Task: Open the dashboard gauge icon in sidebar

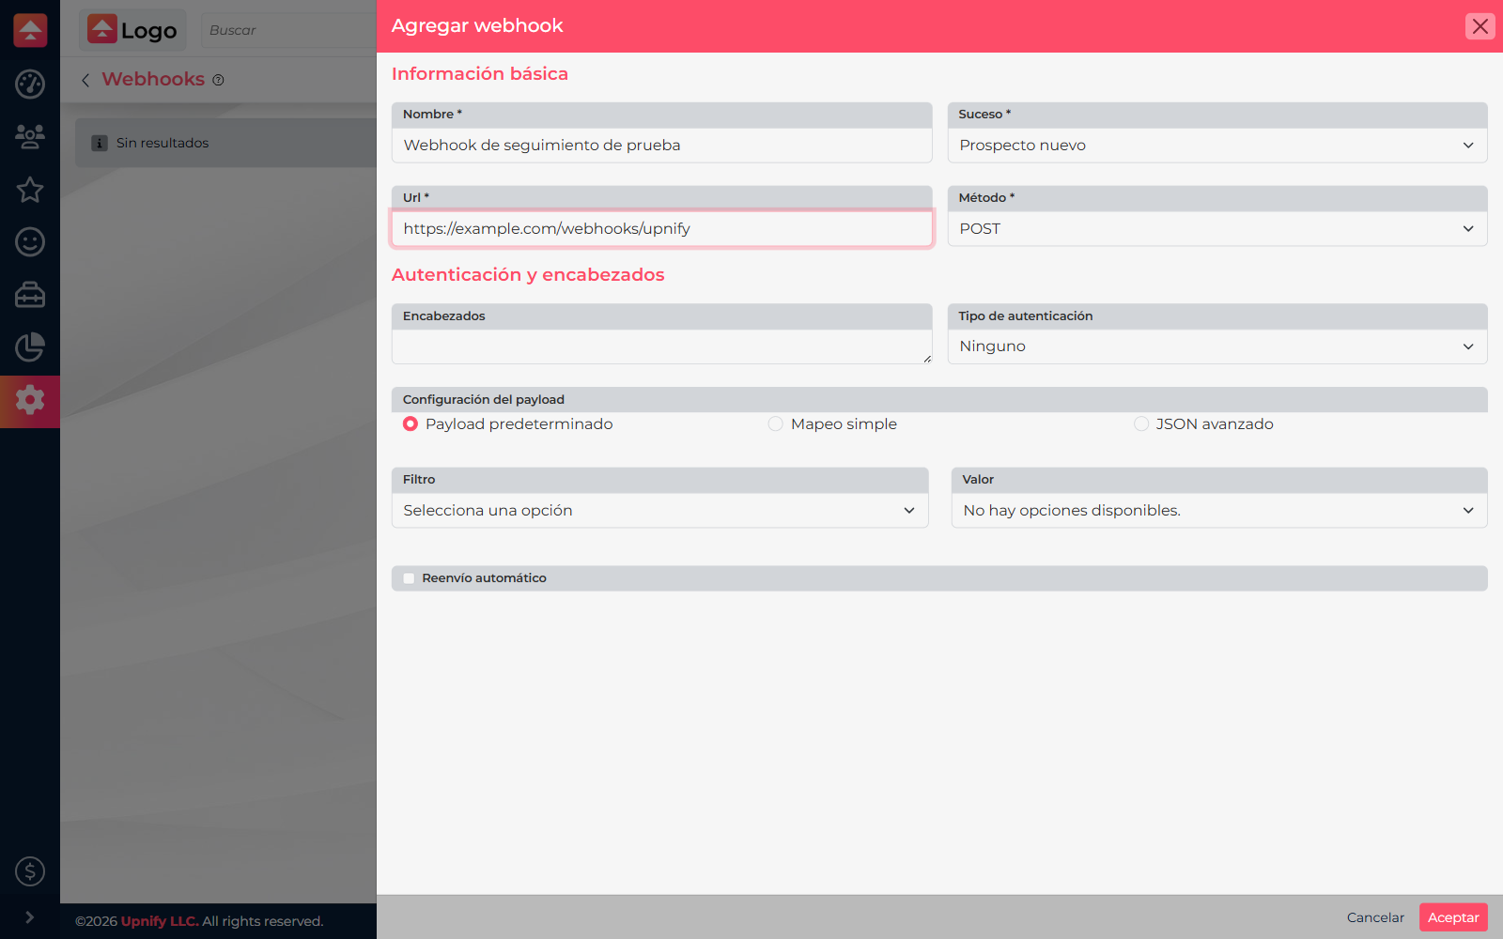Action: click(x=30, y=85)
